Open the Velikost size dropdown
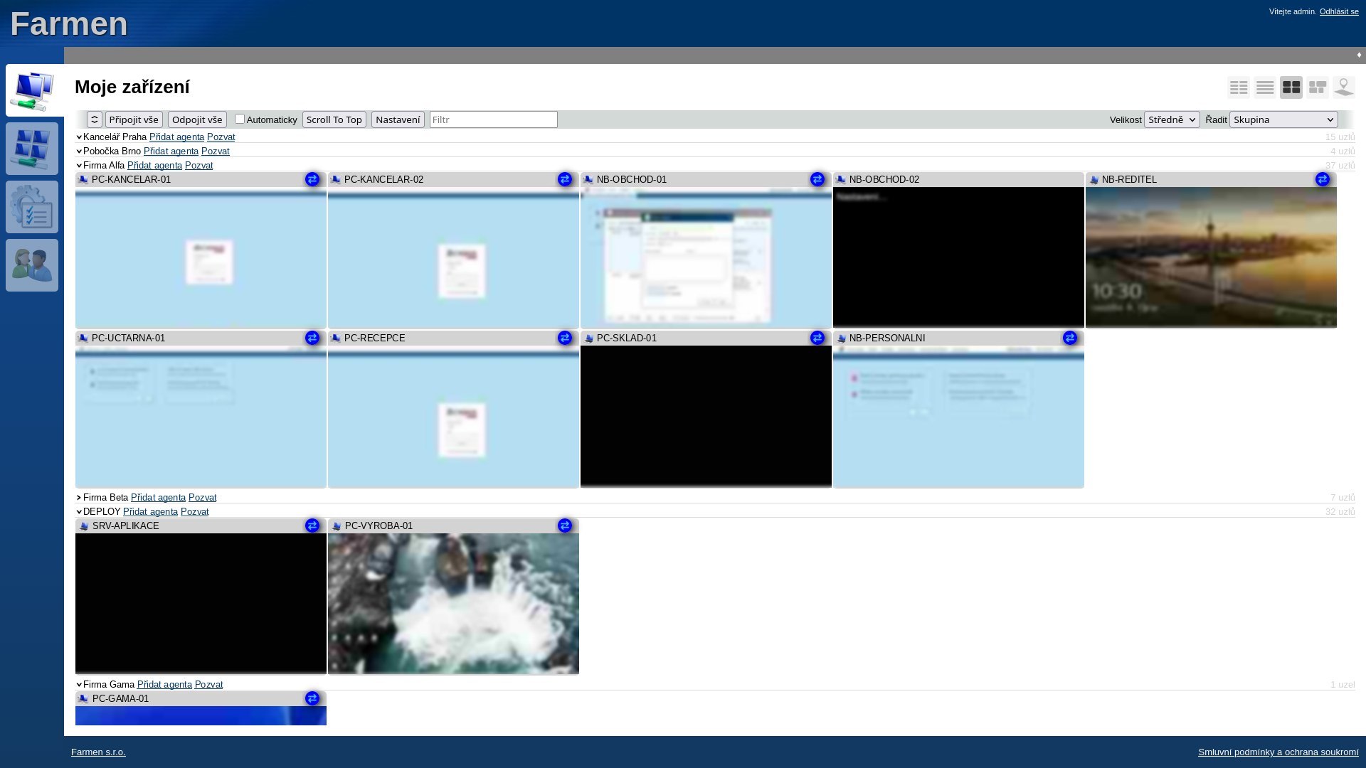Viewport: 1366px width, 768px height. point(1172,119)
